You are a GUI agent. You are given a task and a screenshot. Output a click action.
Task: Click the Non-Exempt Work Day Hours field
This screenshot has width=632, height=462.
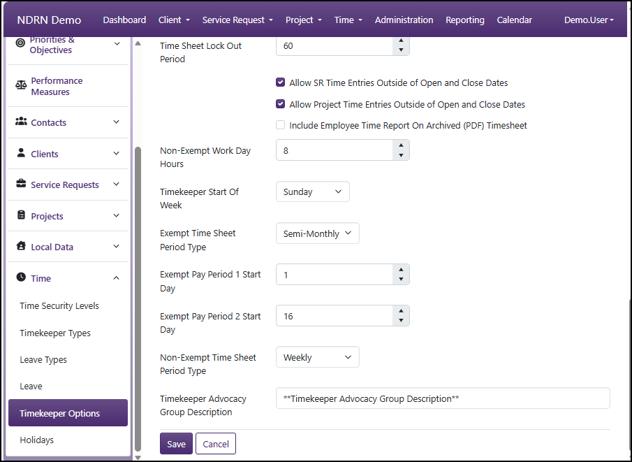[x=335, y=150]
